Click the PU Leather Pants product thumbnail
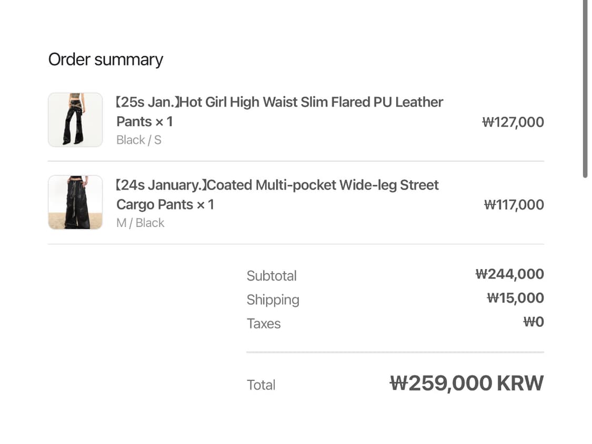592x444 pixels. point(75,120)
